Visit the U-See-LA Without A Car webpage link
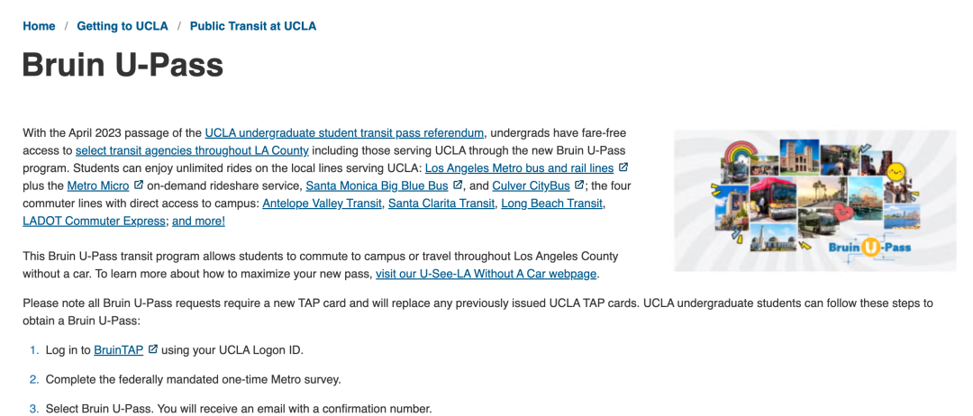The image size is (973, 416). tap(486, 274)
